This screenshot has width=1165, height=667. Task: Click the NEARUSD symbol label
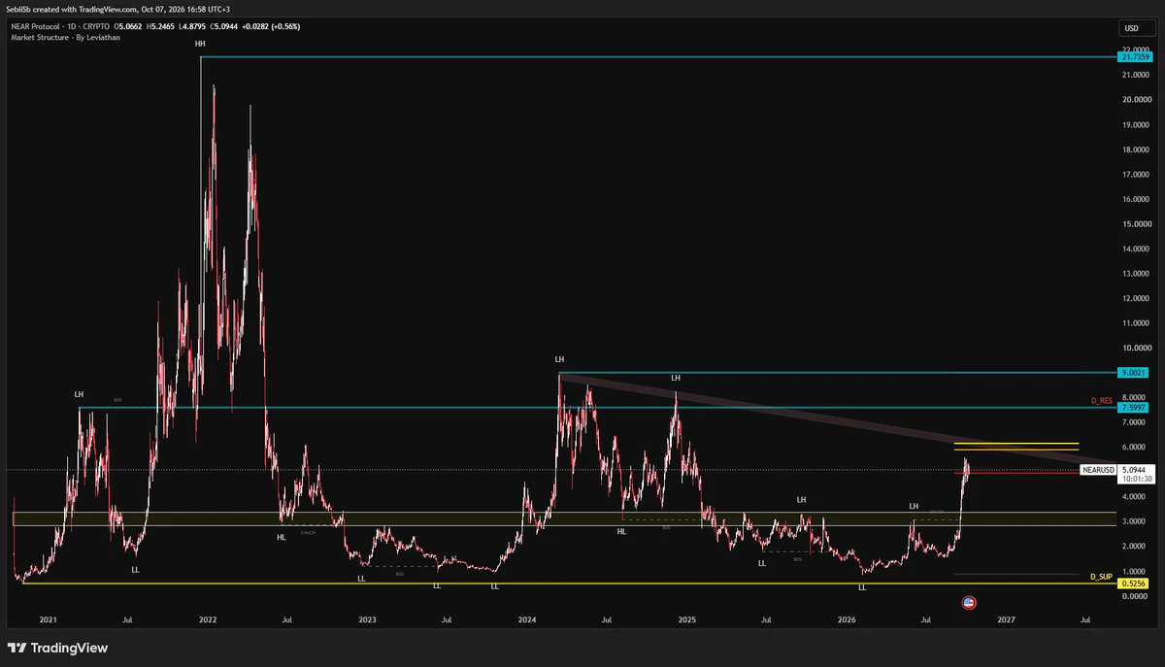pyautogui.click(x=1097, y=470)
